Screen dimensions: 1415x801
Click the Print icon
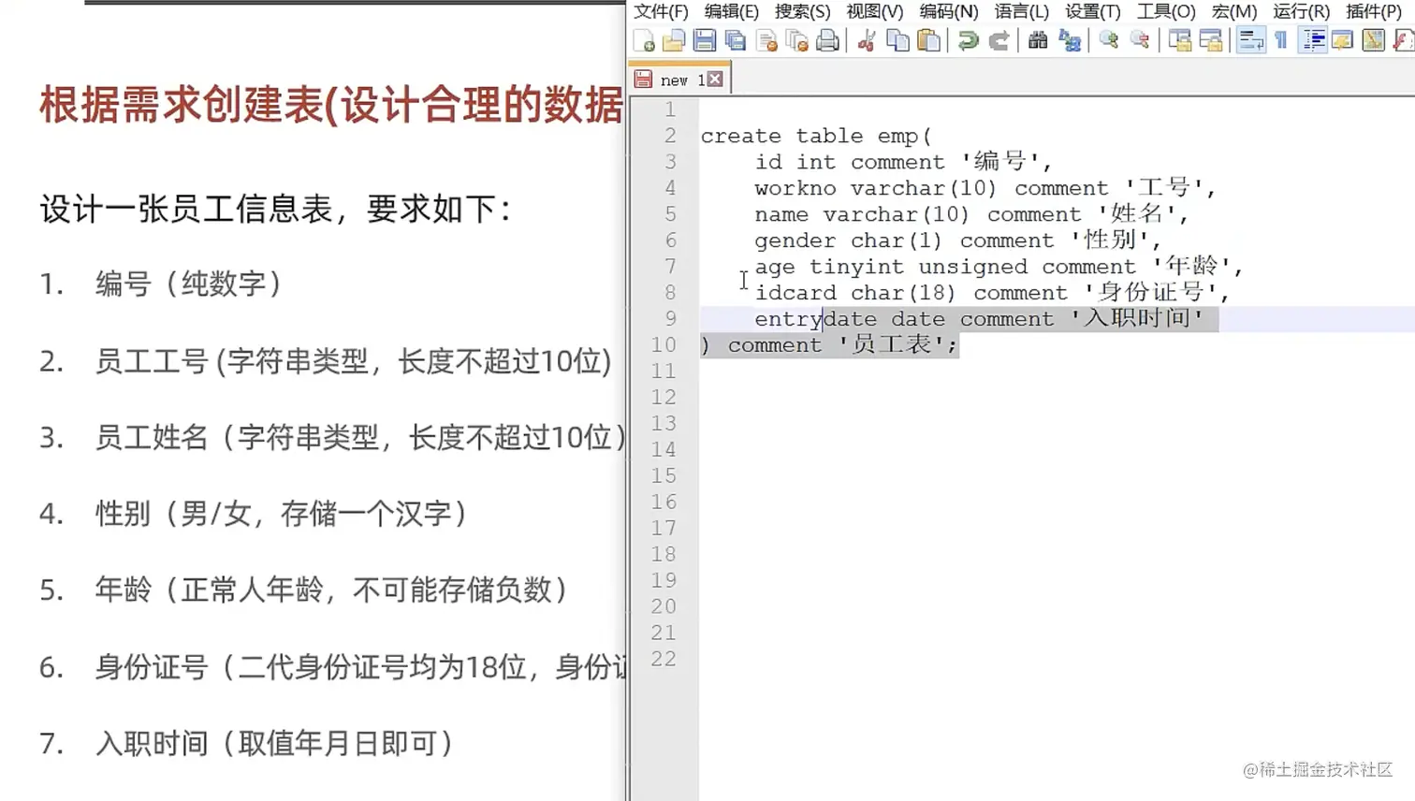point(828,40)
